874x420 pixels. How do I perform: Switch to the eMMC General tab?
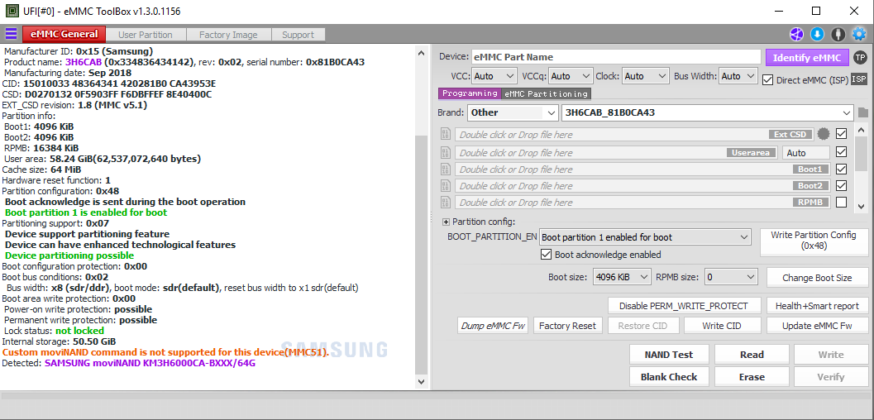click(64, 34)
